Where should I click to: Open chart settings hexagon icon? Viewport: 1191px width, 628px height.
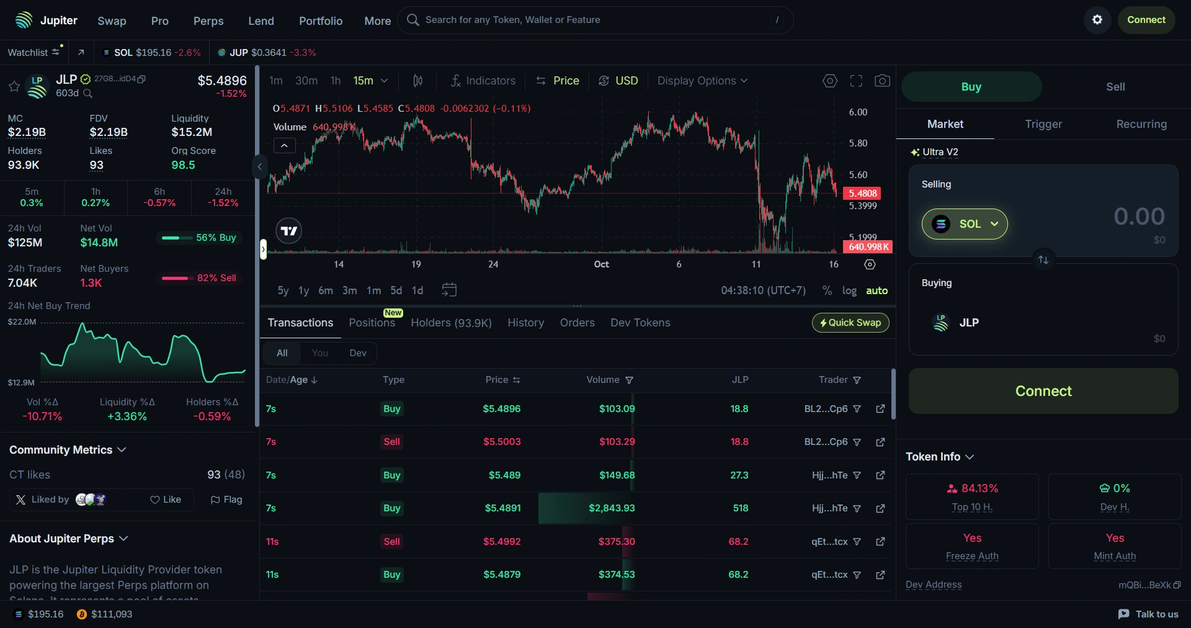pyautogui.click(x=831, y=81)
